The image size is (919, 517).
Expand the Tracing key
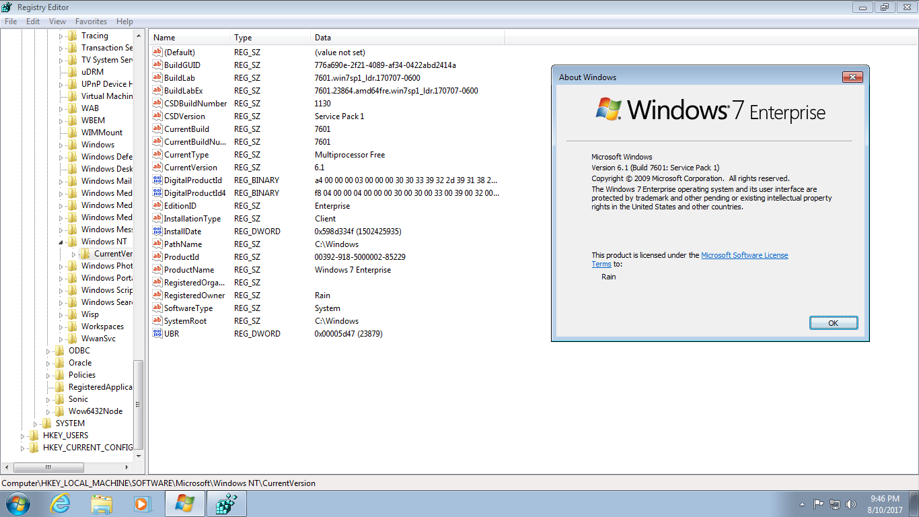pyautogui.click(x=61, y=36)
